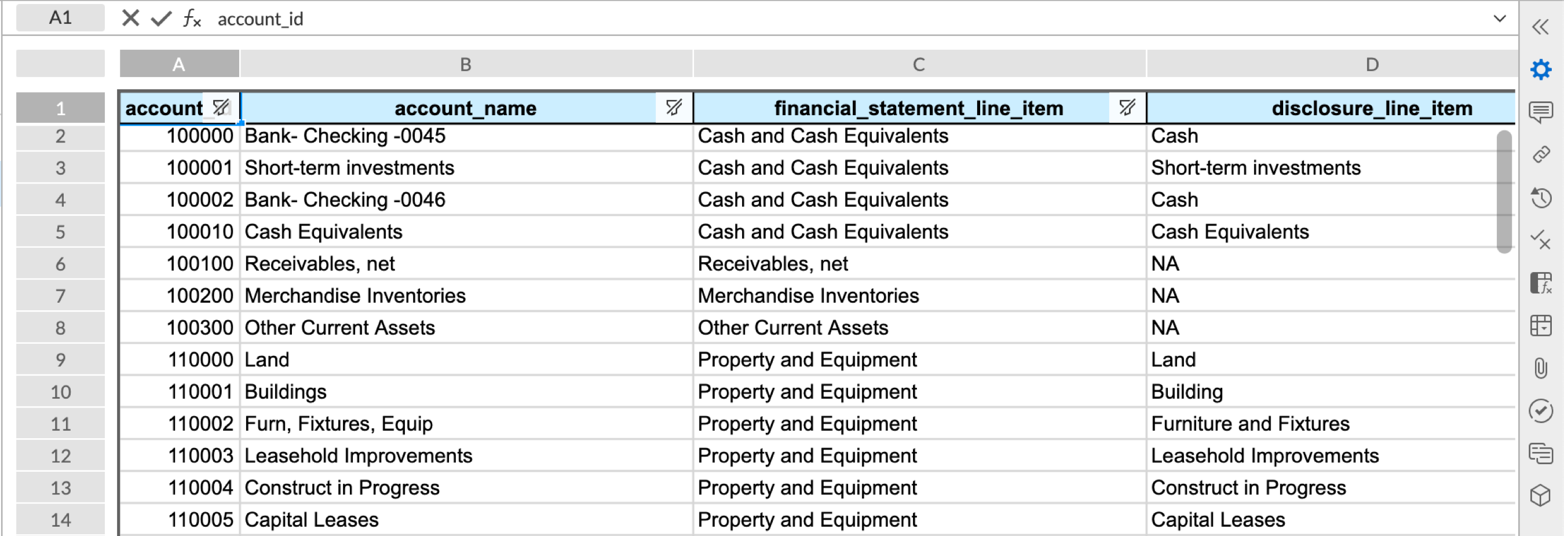Click 'Short-term investments' in disclosure column

click(x=1331, y=167)
